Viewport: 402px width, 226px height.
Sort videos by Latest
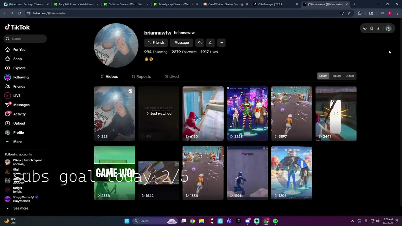tap(323, 76)
